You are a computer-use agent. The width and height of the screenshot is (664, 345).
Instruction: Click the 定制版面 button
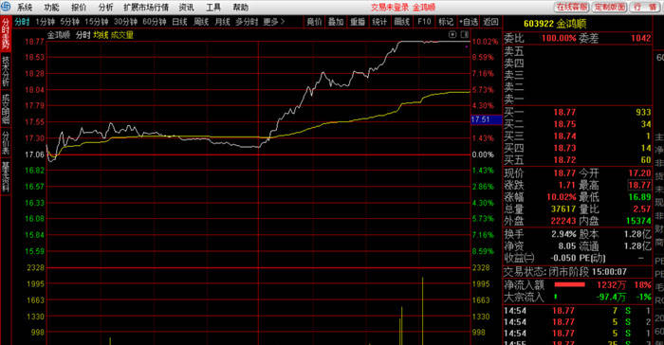point(609,8)
